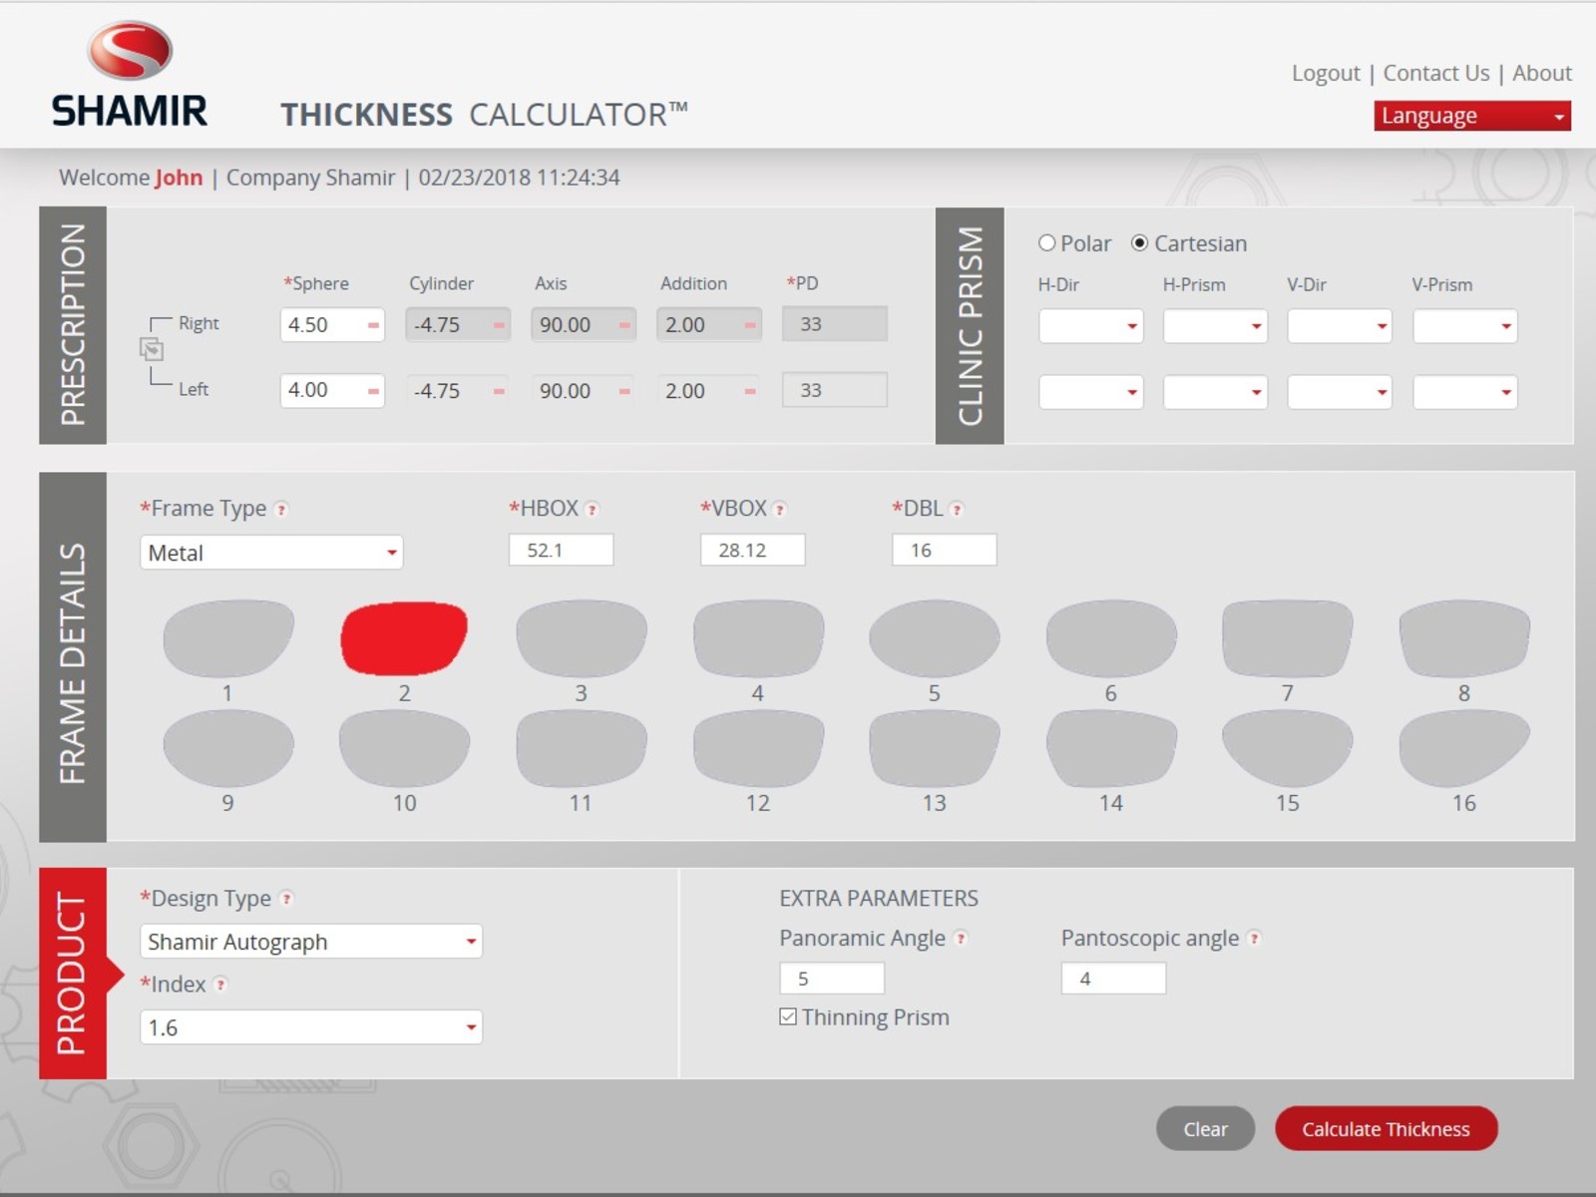Toggle the Thinning Prism checkbox
The height and width of the screenshot is (1197, 1596).
pos(788,1016)
